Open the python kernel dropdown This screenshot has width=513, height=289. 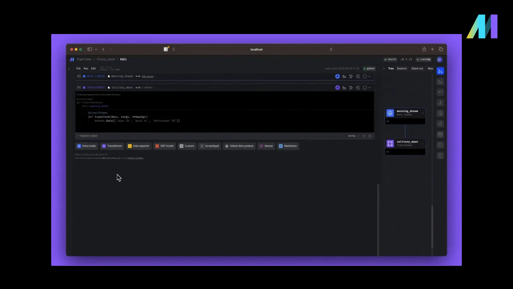point(369,68)
